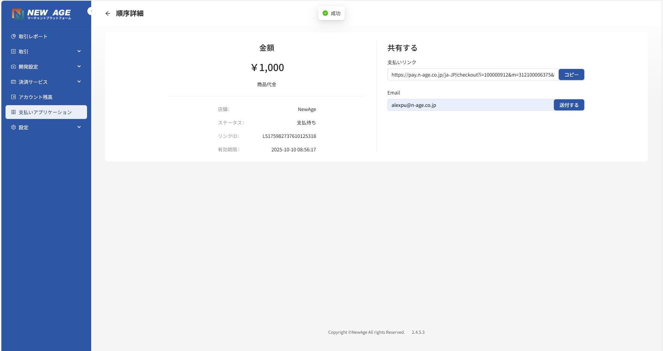Expand the 開発設定 submenu chevron
Viewport: 663px width, 351px height.
[79, 67]
